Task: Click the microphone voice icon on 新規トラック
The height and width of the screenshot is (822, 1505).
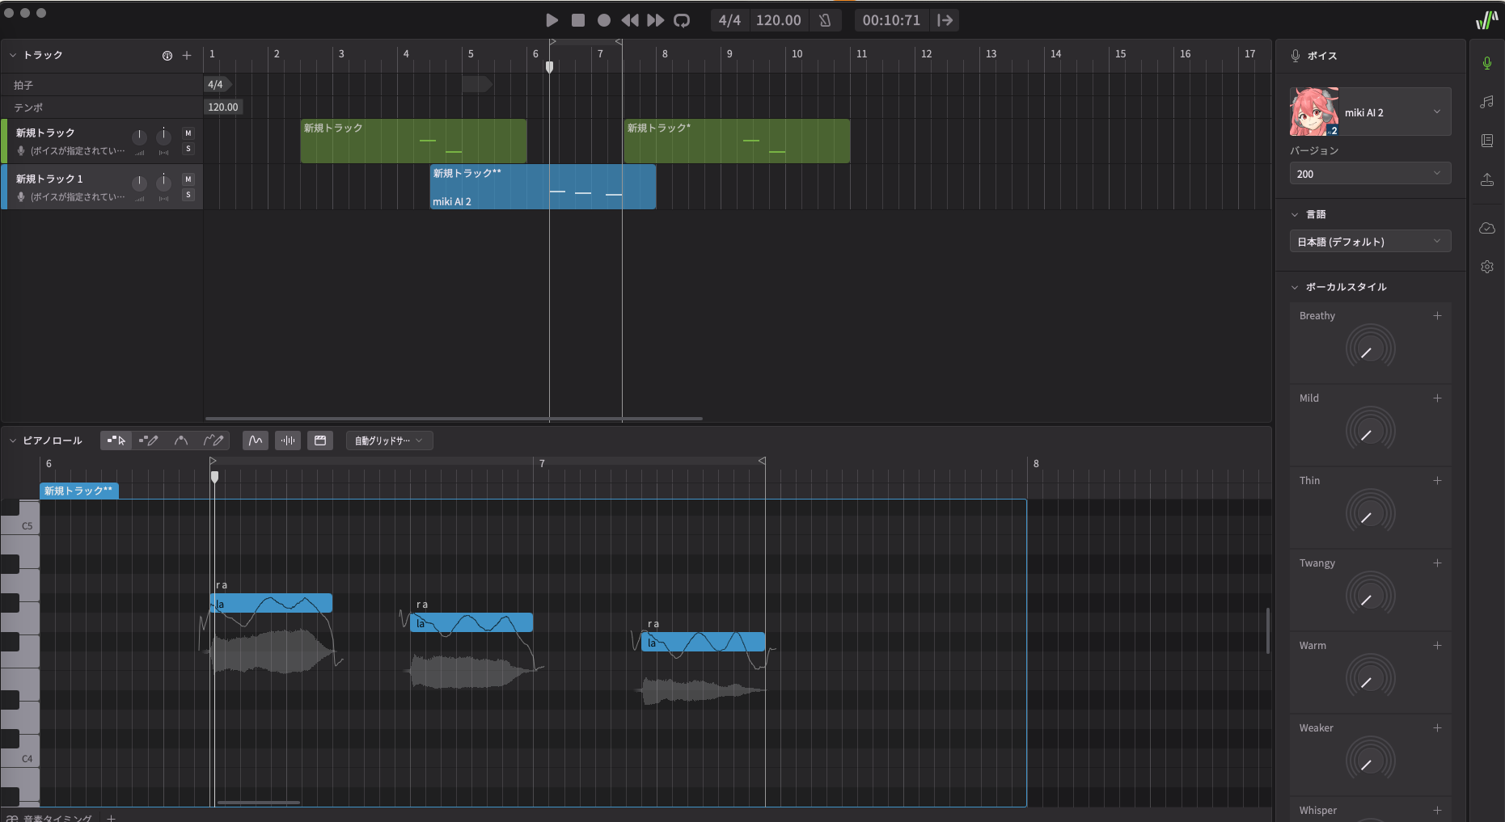Action: tap(21, 151)
